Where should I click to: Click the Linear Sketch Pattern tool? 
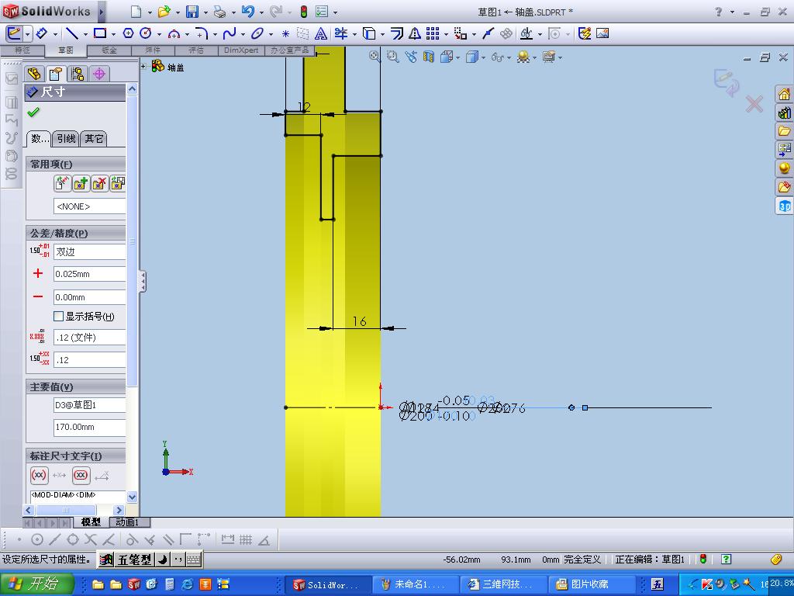pos(433,34)
